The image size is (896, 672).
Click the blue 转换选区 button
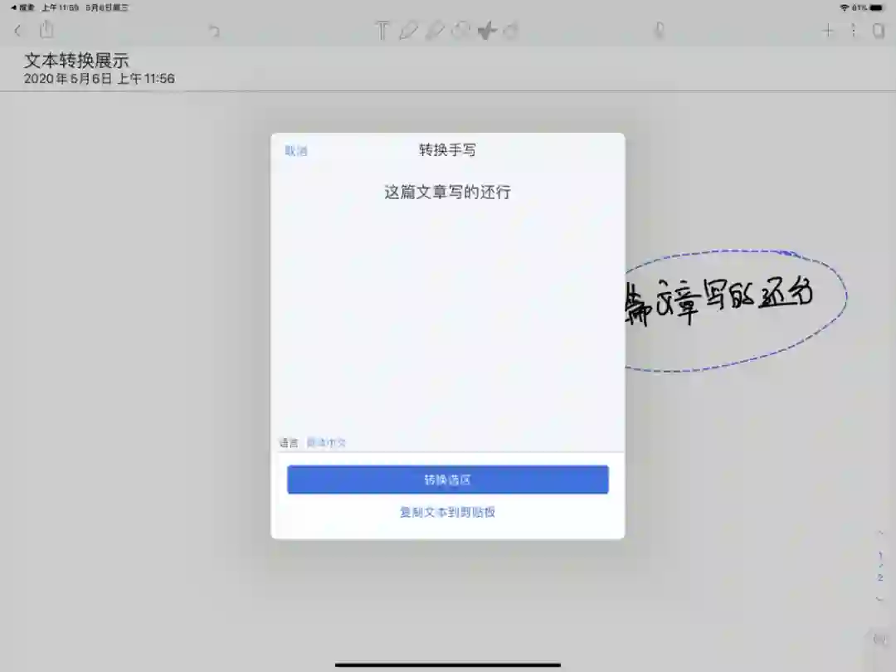tap(447, 480)
